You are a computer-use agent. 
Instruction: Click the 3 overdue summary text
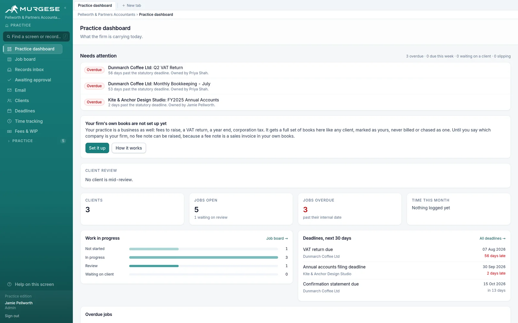415,56
